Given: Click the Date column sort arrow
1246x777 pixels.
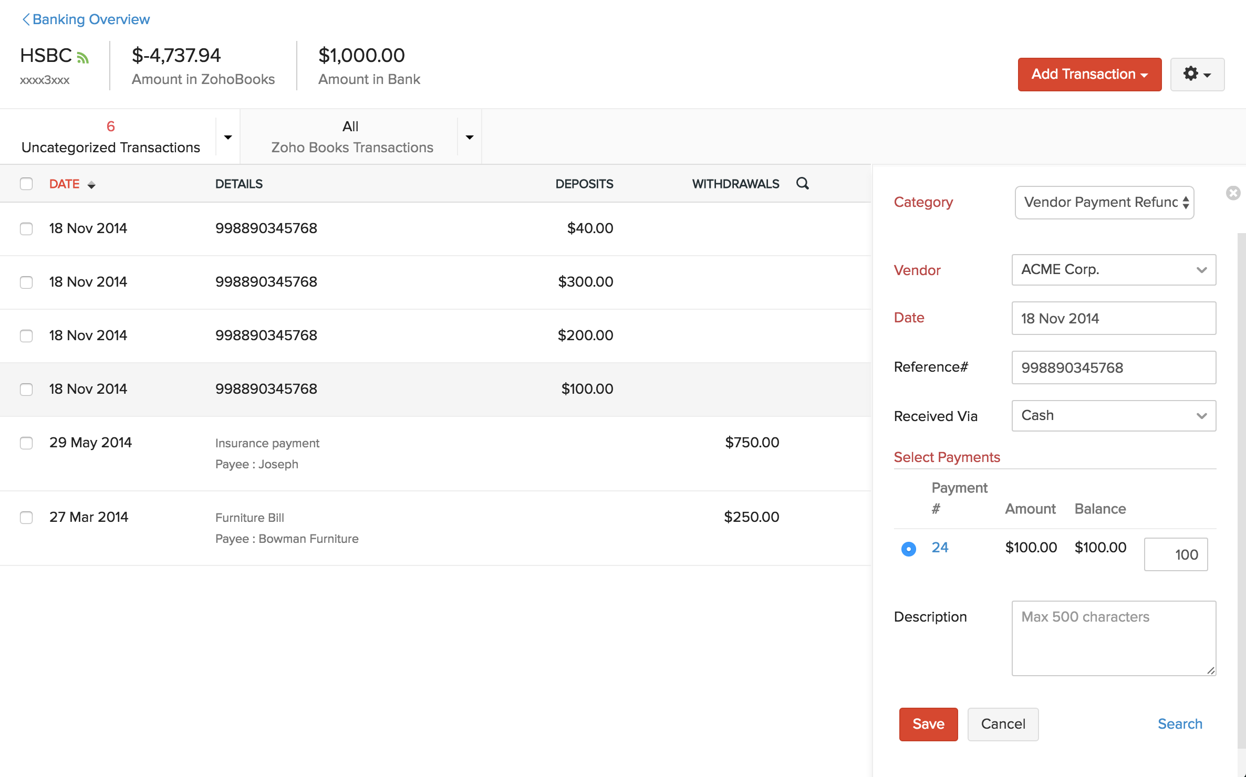Looking at the screenshot, I should pyautogui.click(x=91, y=185).
